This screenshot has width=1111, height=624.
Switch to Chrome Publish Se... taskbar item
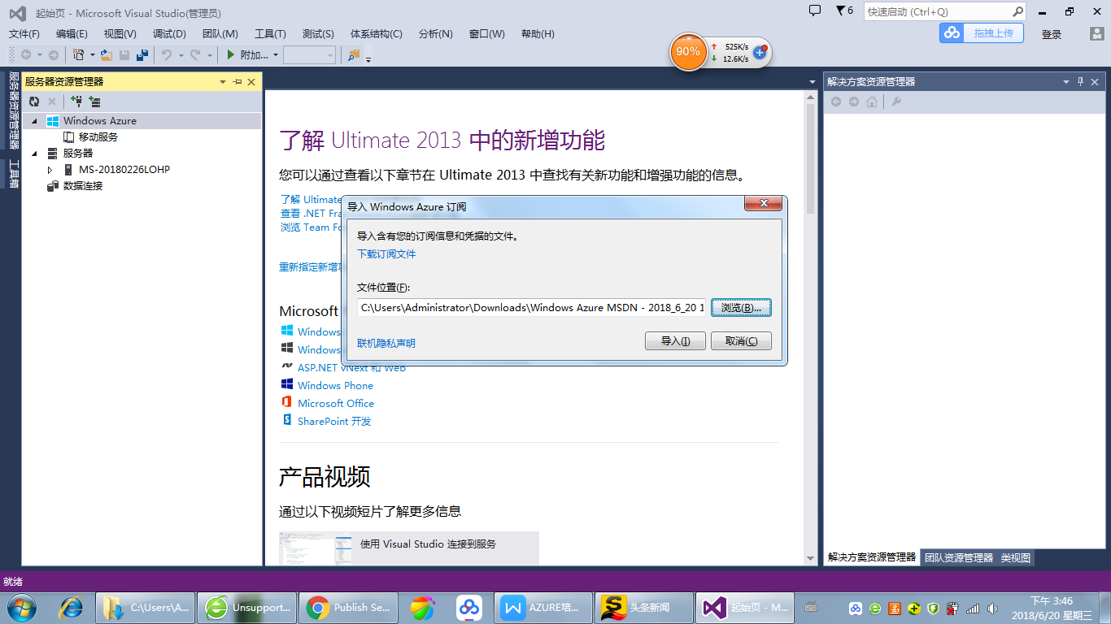pyautogui.click(x=348, y=607)
